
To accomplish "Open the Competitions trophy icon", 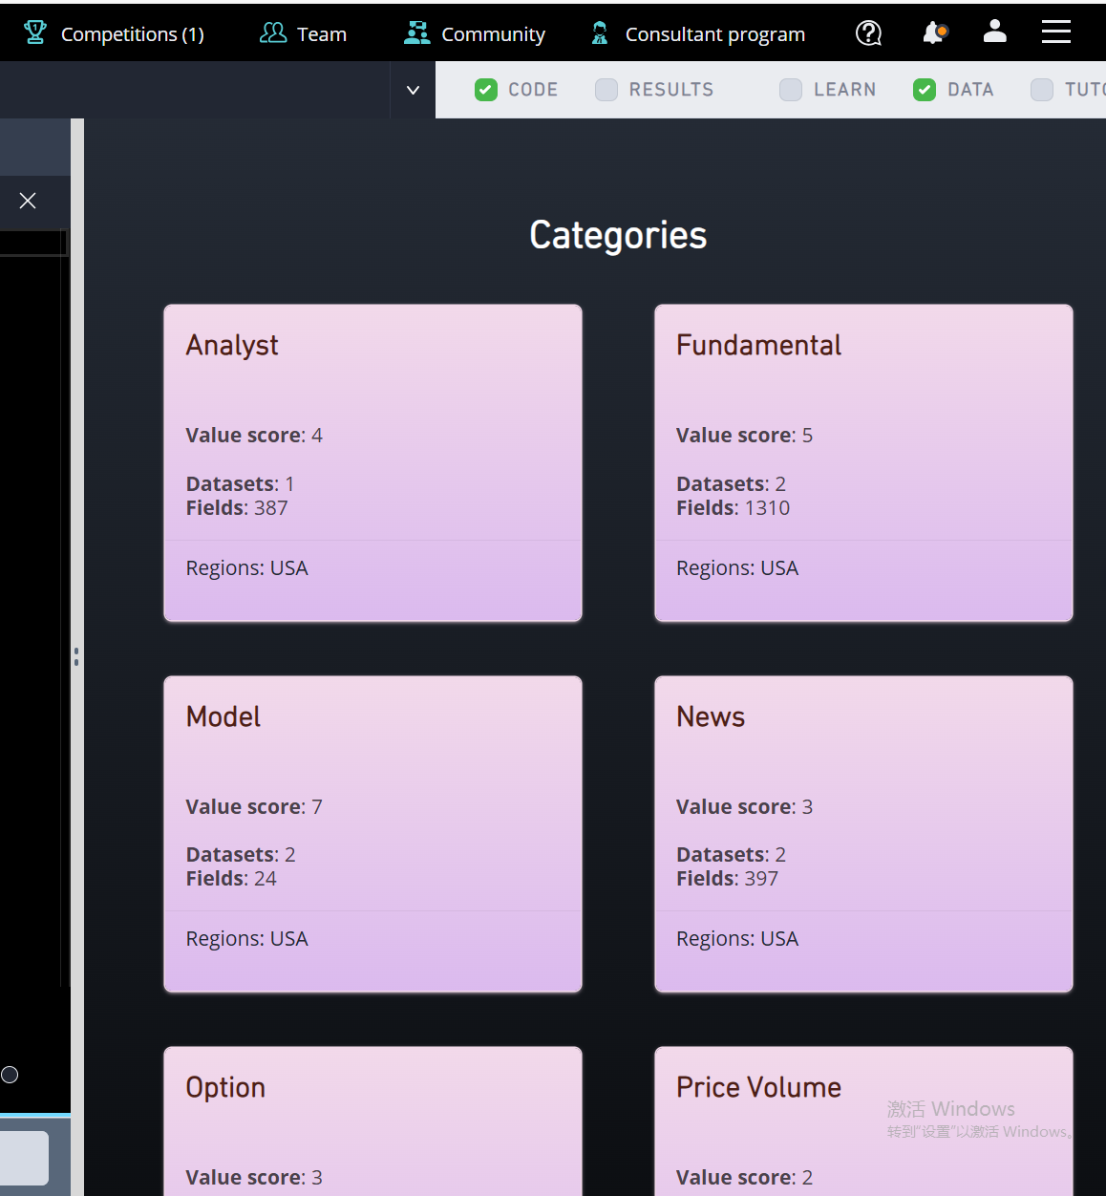I will coord(35,33).
